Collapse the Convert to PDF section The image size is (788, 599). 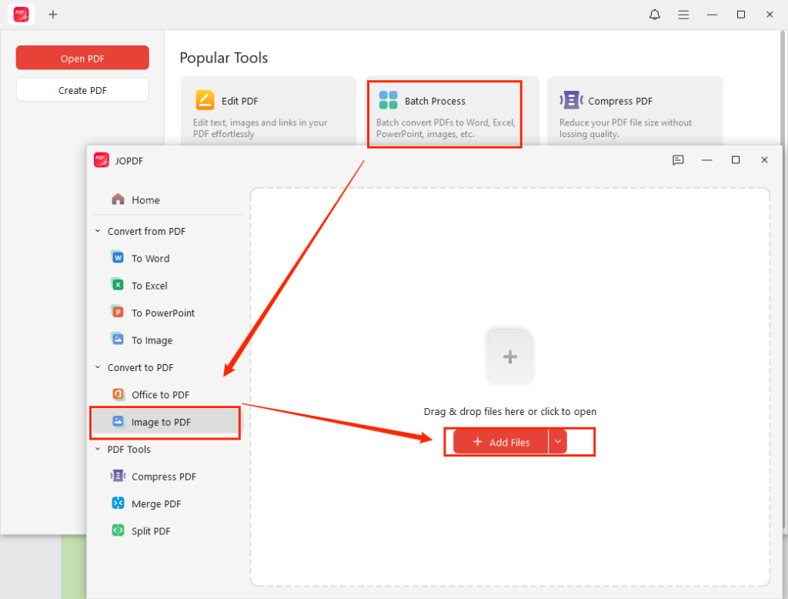point(98,367)
